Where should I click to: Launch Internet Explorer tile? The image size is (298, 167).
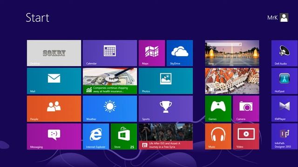click(x=96, y=136)
